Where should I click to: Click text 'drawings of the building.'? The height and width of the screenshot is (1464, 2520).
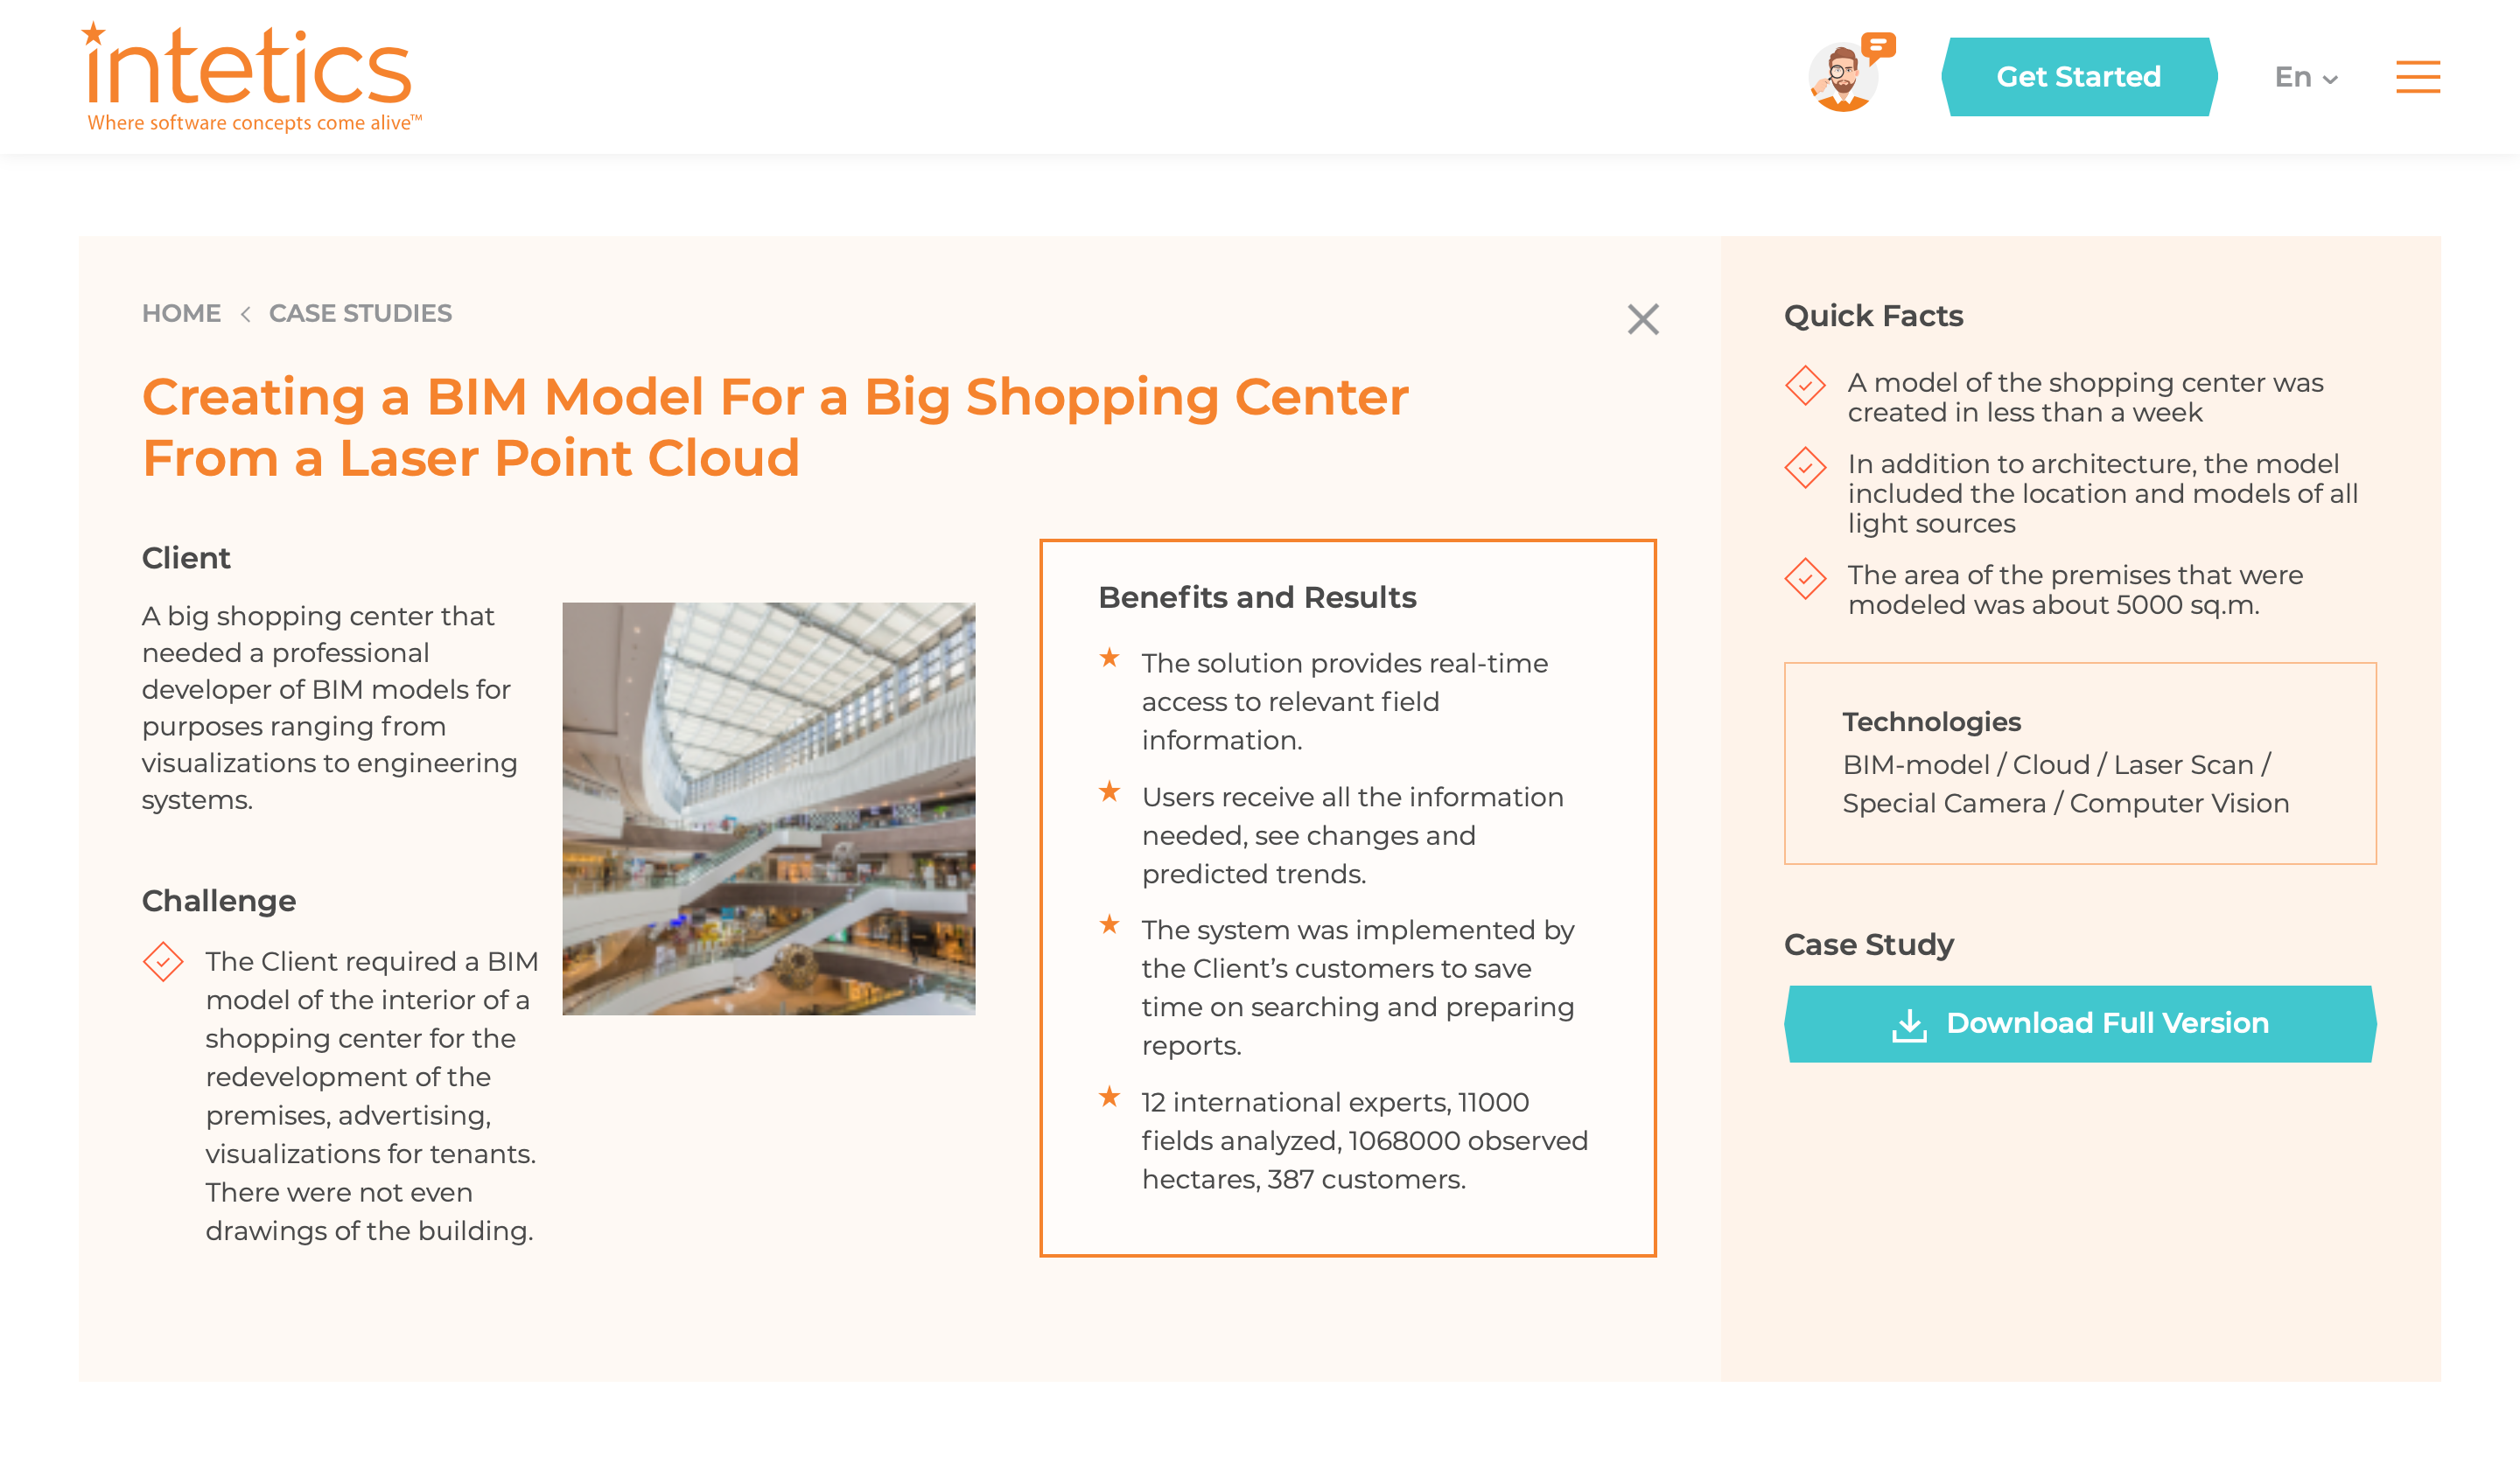coord(369,1230)
